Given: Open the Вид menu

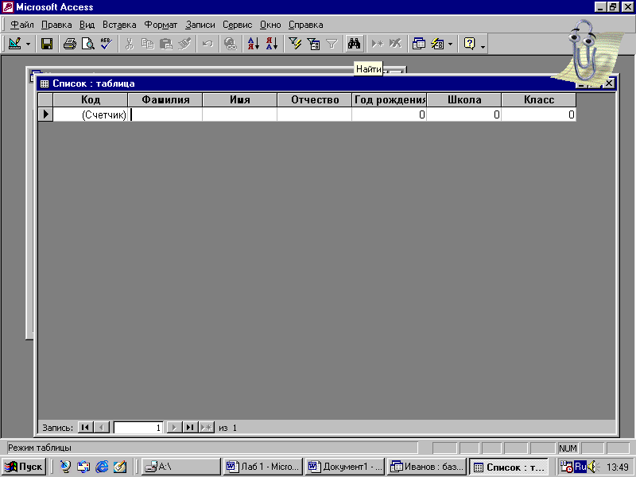Looking at the screenshot, I should click(x=87, y=25).
